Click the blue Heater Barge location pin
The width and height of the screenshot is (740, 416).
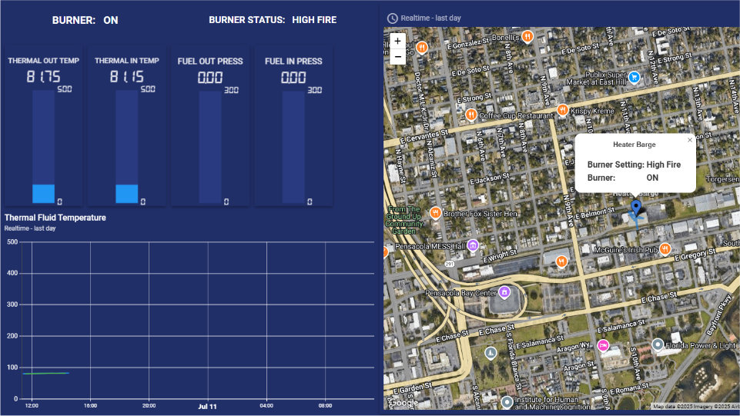(636, 208)
